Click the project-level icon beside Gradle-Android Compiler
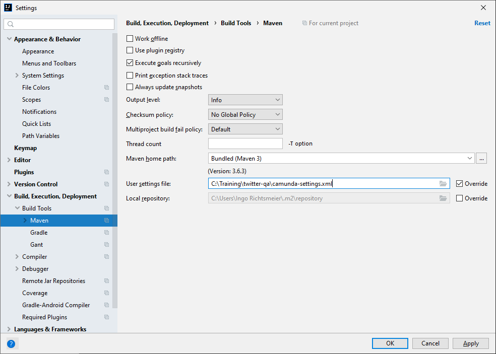Viewport: 496px width, 354px height. coord(106,305)
